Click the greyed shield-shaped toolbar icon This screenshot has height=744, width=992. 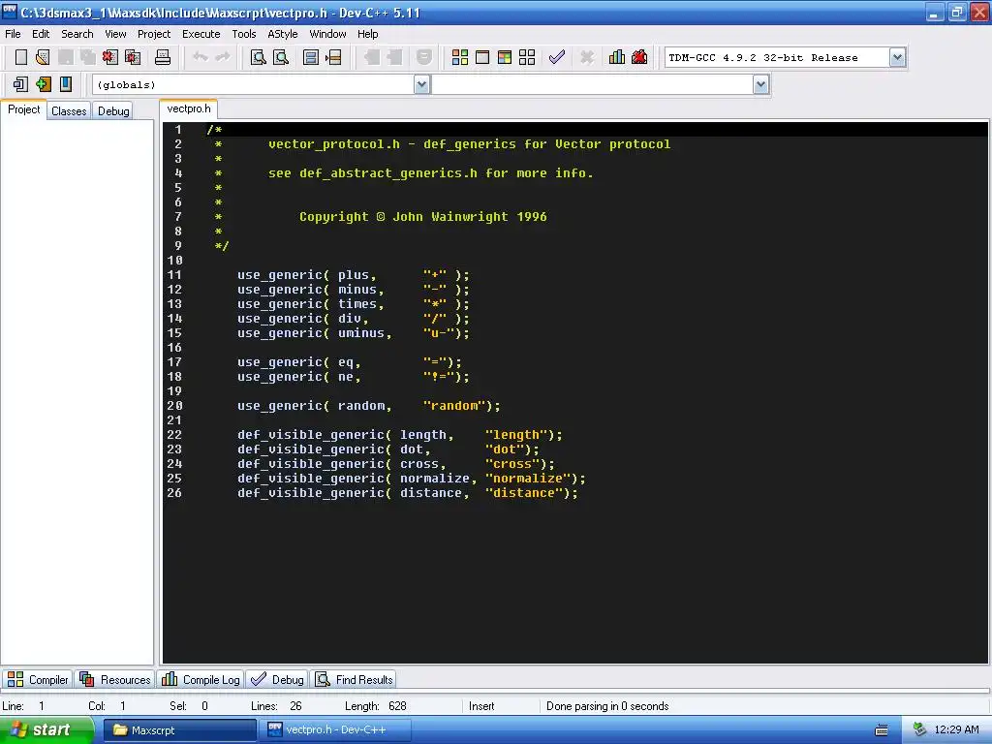pyautogui.click(x=424, y=57)
